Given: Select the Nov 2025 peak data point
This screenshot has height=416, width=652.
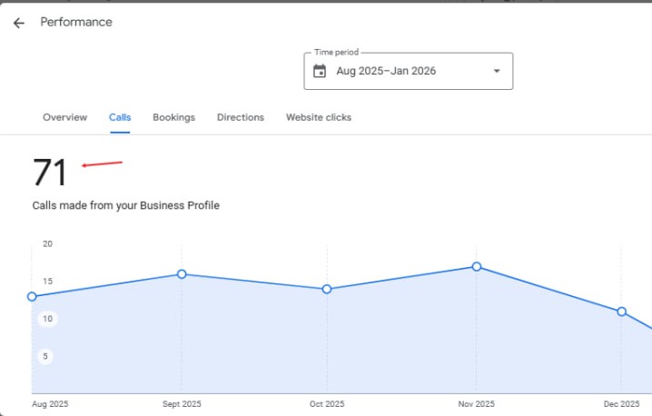Looking at the screenshot, I should pyautogui.click(x=477, y=266).
